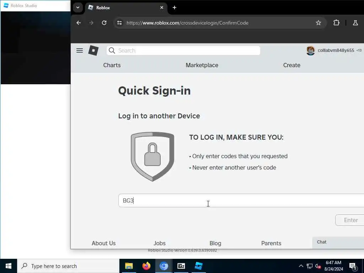The width and height of the screenshot is (364, 273).
Task: Select the Roblox browser tab
Action: (126, 8)
